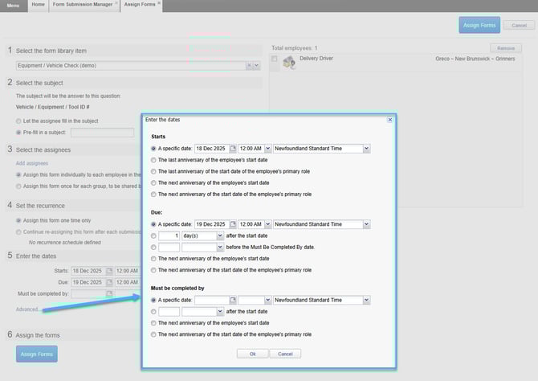Close the Enter the dates dialog
Image resolution: width=538 pixels, height=381 pixels.
389,120
